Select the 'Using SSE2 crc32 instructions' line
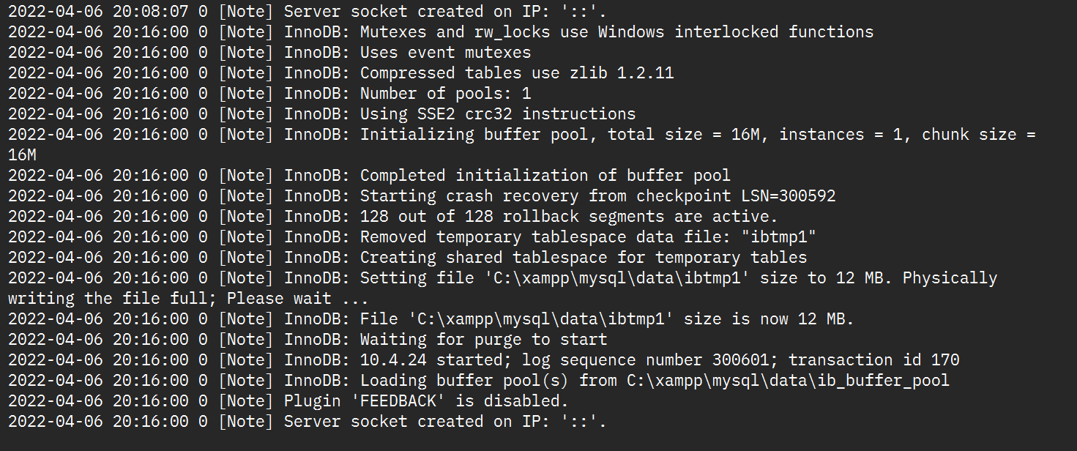This screenshot has height=451, width=1077. [x=322, y=114]
